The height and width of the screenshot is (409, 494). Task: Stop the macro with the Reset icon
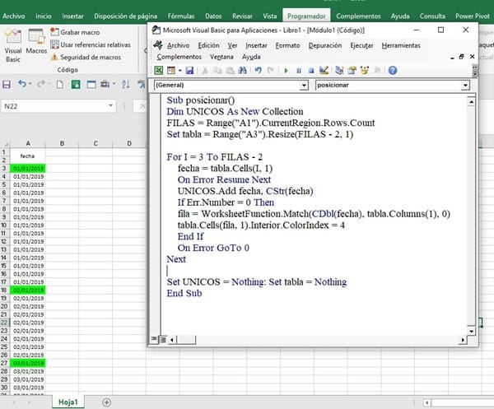[x=310, y=71]
